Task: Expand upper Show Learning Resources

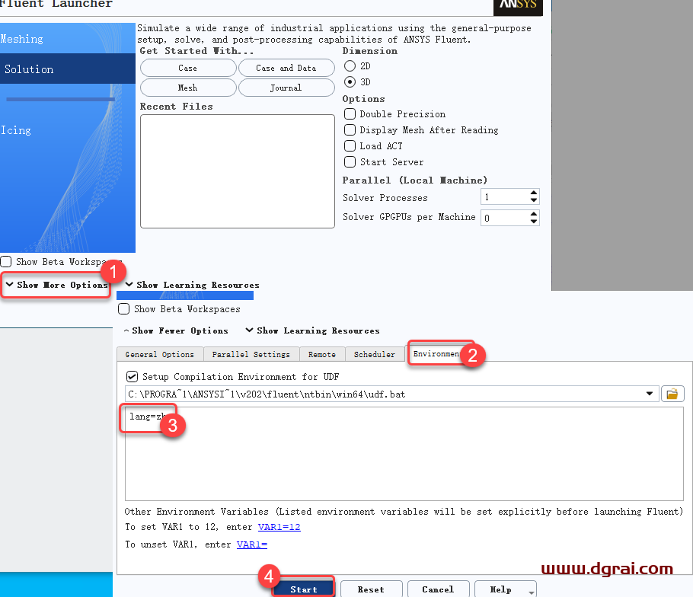Action: [192, 285]
